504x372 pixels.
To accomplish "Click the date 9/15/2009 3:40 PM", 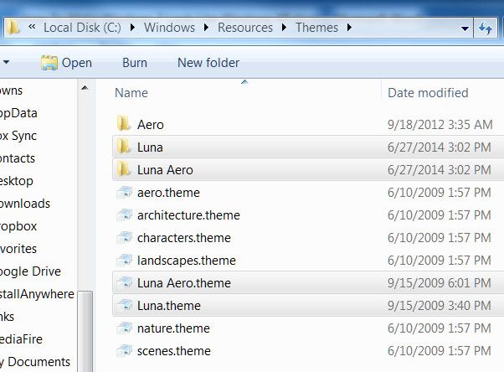I will click(x=440, y=306).
